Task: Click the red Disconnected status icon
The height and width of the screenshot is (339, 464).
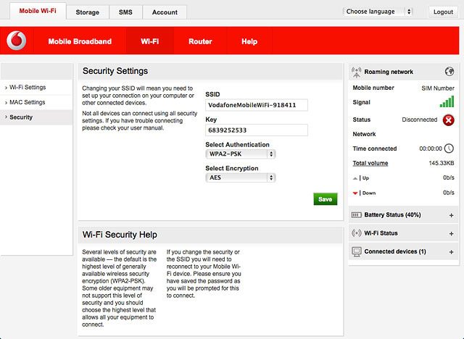Action: pyautogui.click(x=448, y=120)
